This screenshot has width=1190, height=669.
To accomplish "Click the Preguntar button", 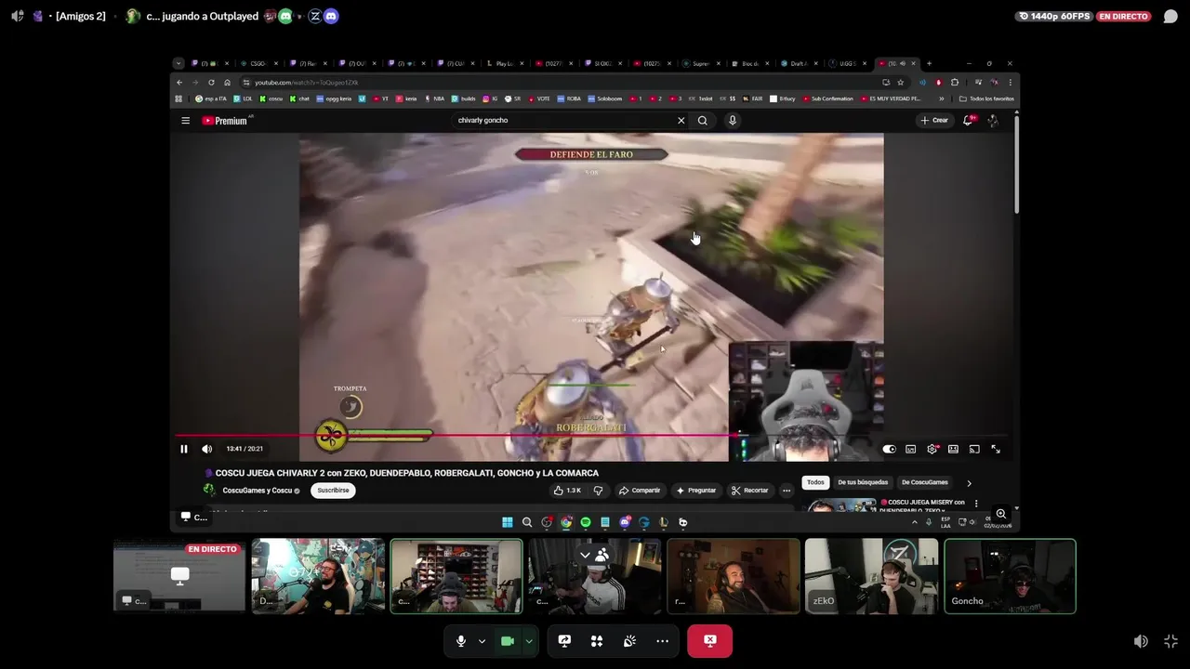I will 695,491.
